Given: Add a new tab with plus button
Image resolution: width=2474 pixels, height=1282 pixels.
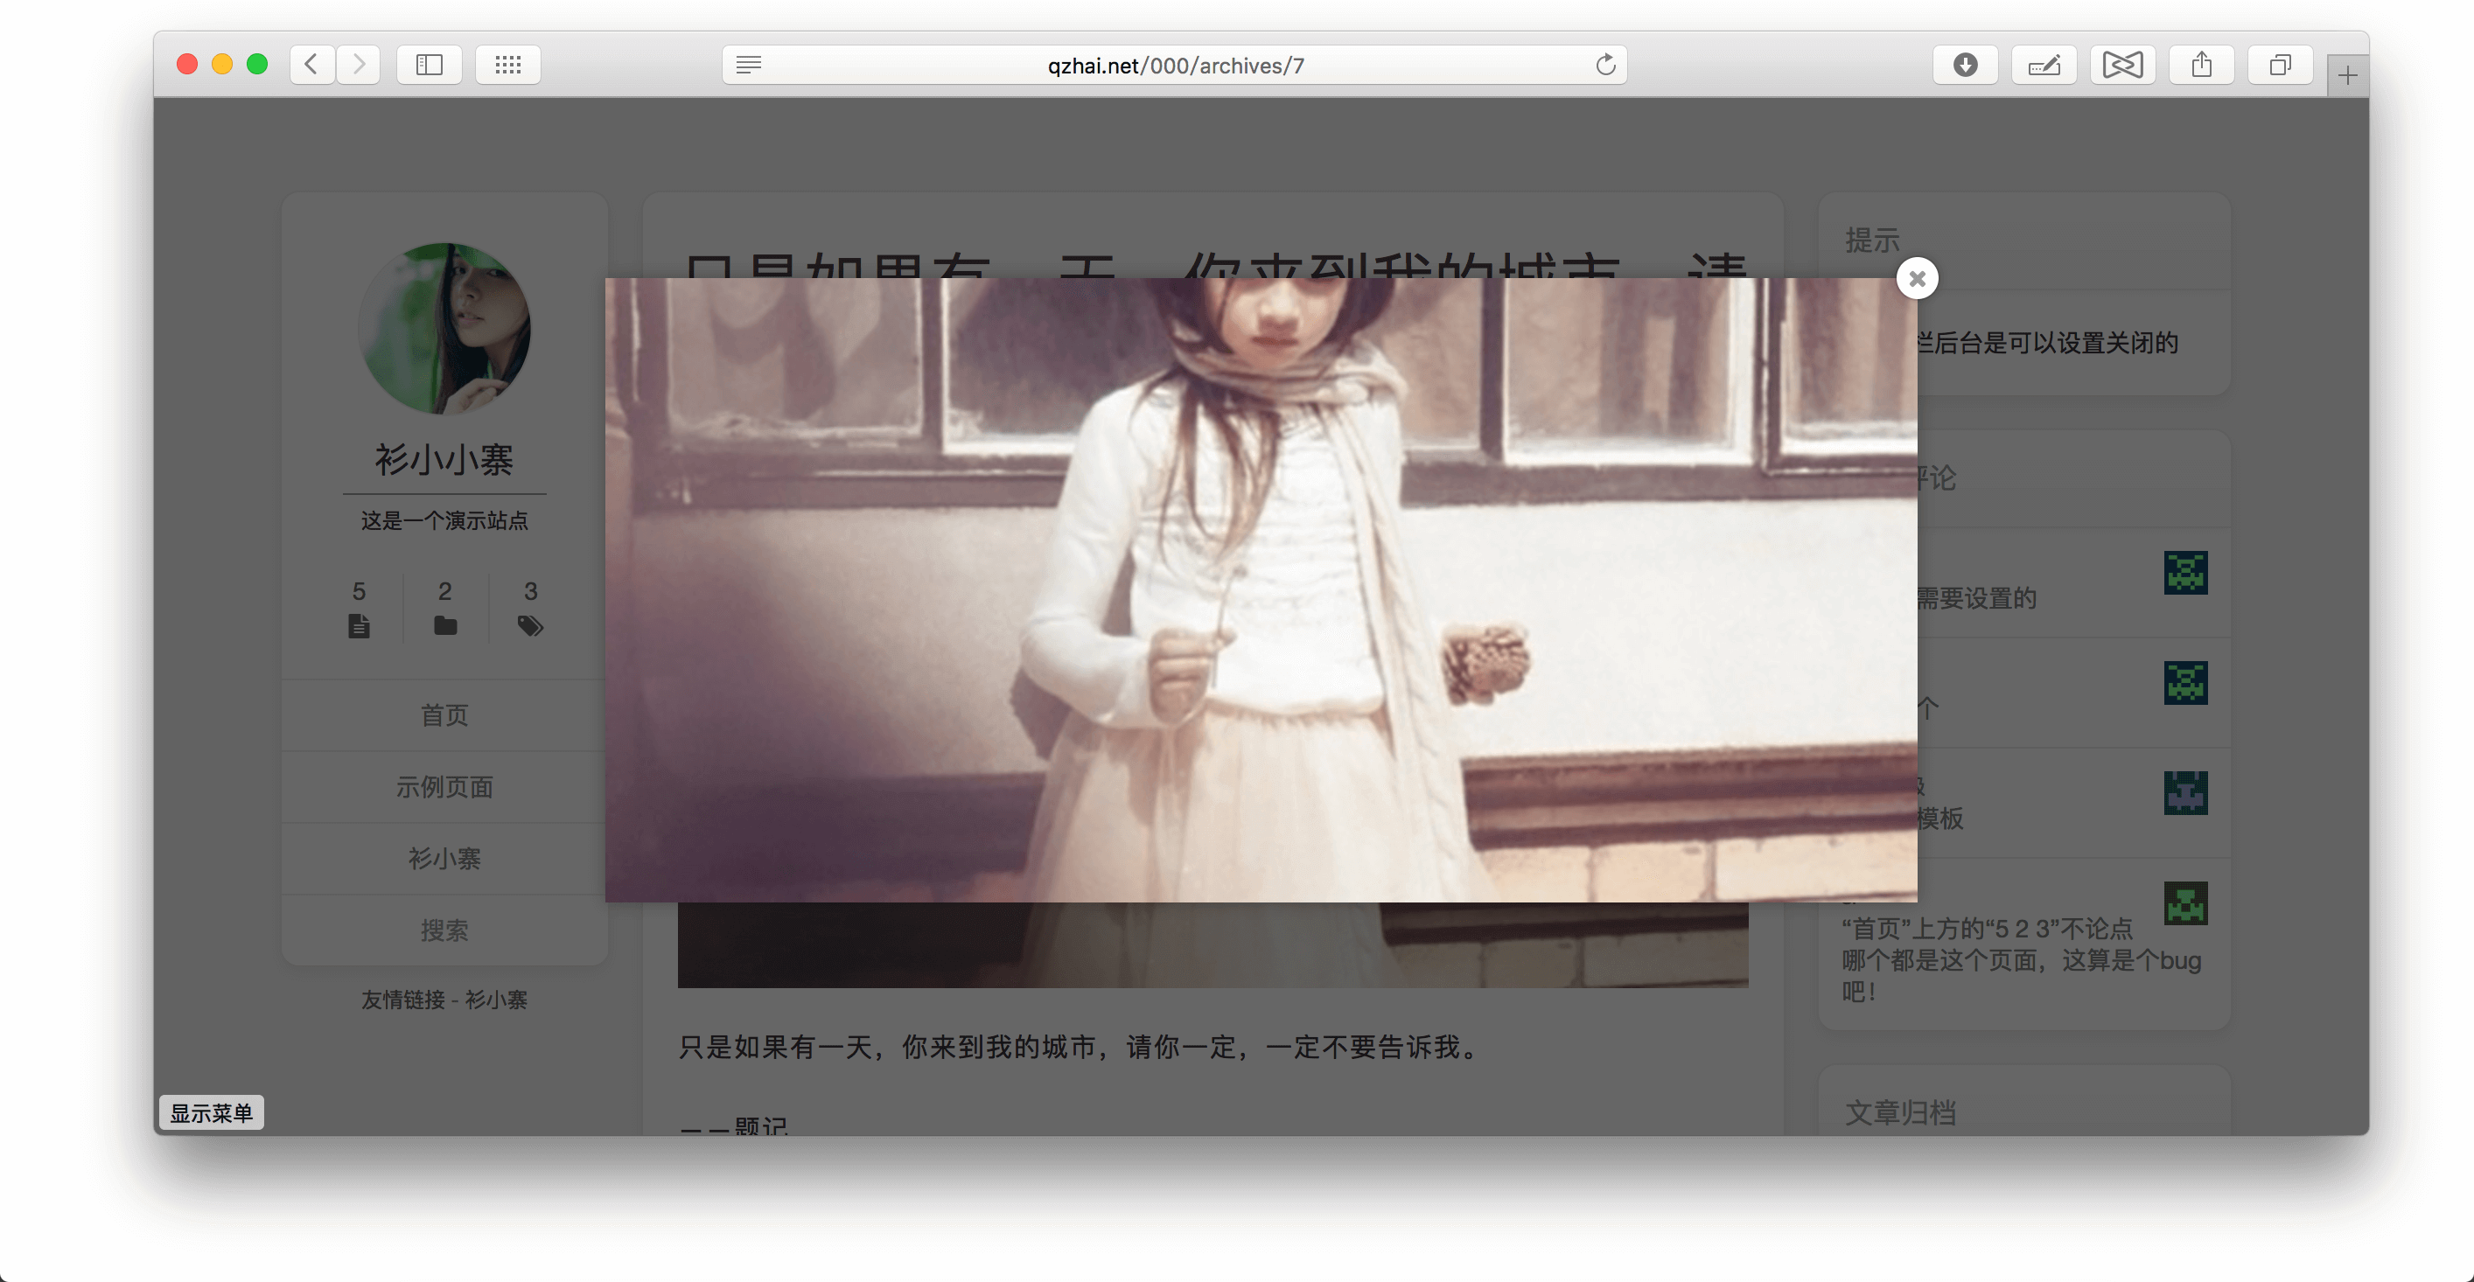Looking at the screenshot, I should coord(2347,76).
